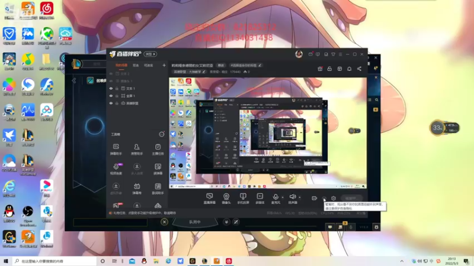Add a 摄像头 camera source
474x266 pixels.
(x=226, y=199)
